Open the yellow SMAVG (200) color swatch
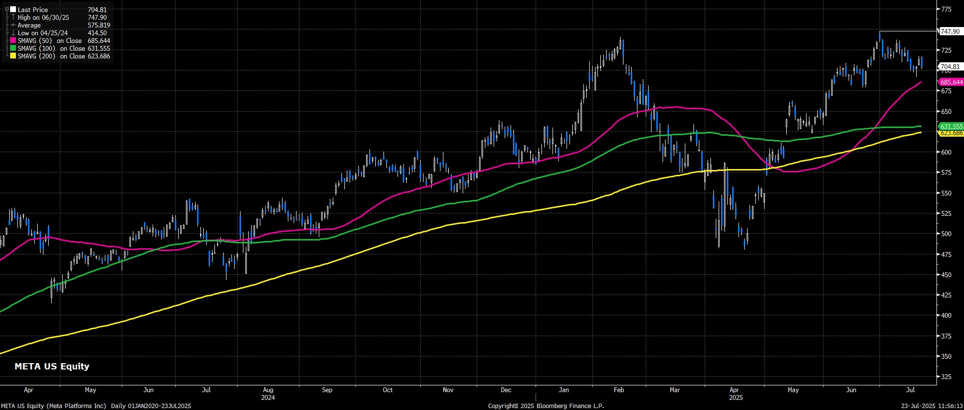 (14, 56)
